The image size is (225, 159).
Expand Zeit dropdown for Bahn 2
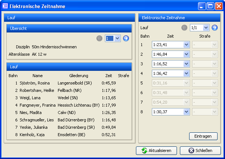(x=186, y=54)
